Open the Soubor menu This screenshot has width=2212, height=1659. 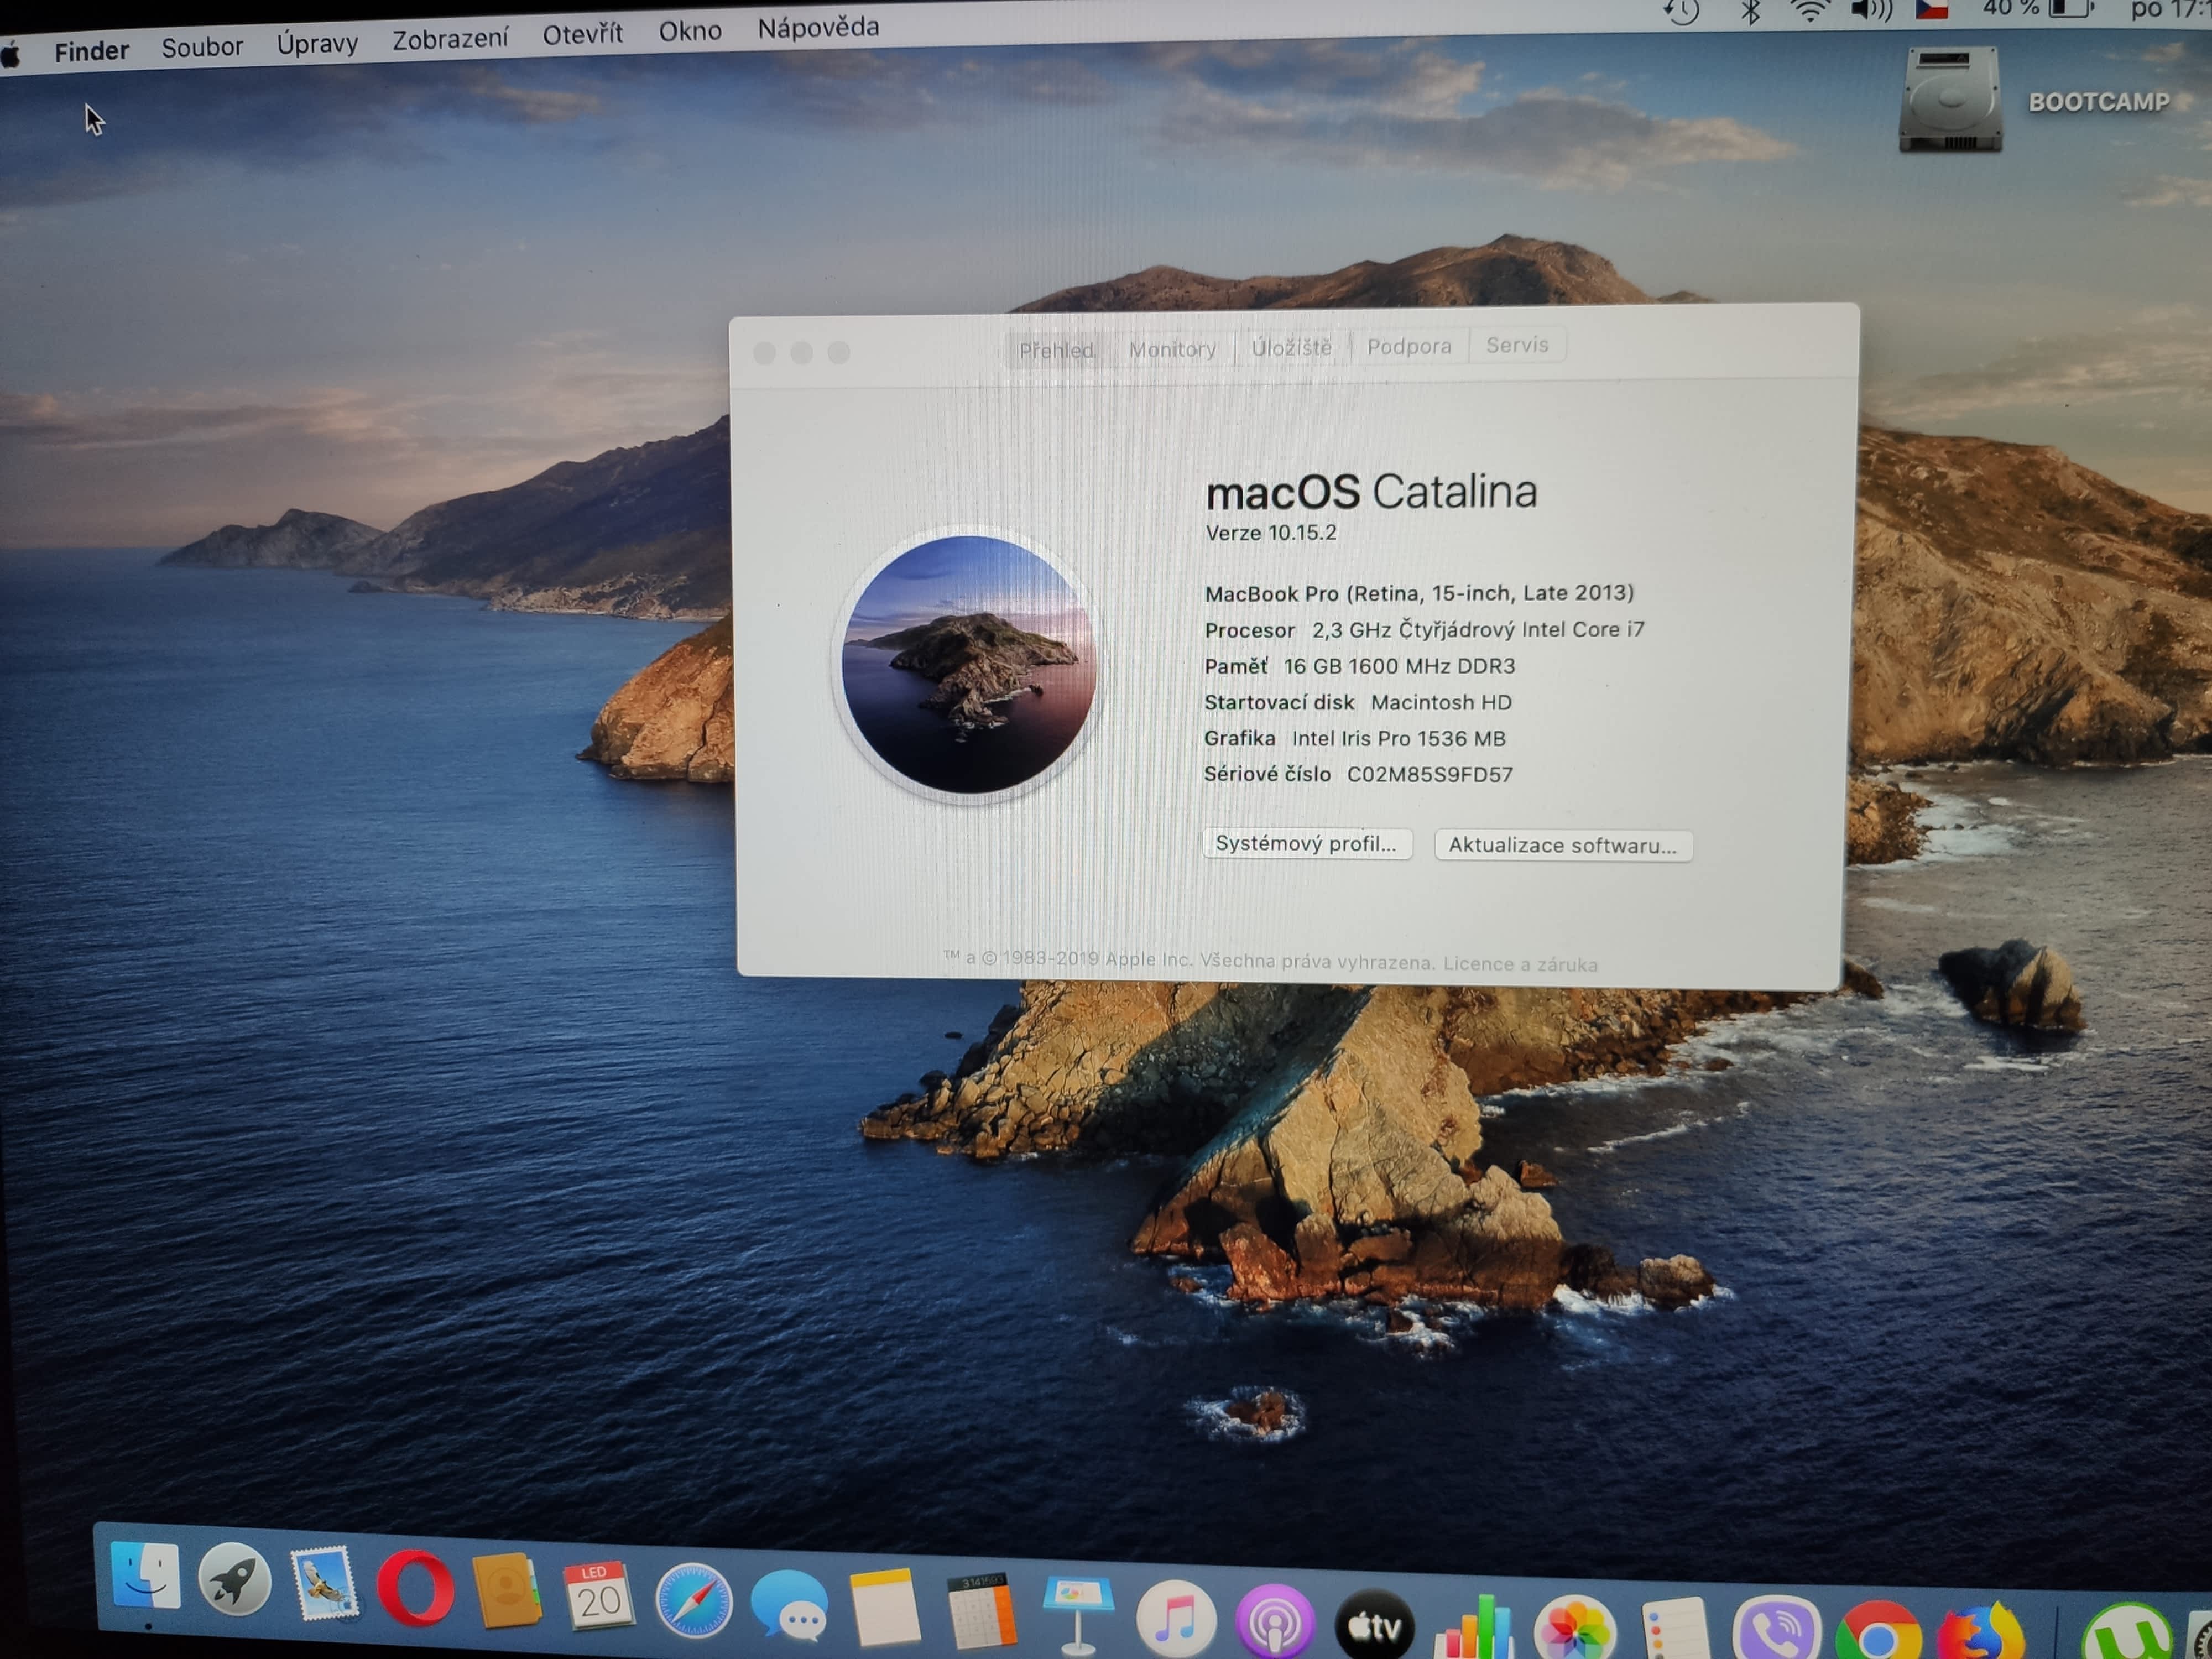(x=202, y=47)
